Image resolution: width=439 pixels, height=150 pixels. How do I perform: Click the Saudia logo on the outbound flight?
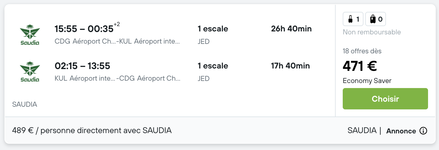tap(30, 35)
